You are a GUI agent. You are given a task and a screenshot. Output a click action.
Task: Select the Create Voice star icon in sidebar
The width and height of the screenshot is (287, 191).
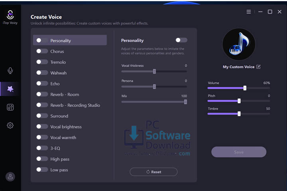pos(10,89)
